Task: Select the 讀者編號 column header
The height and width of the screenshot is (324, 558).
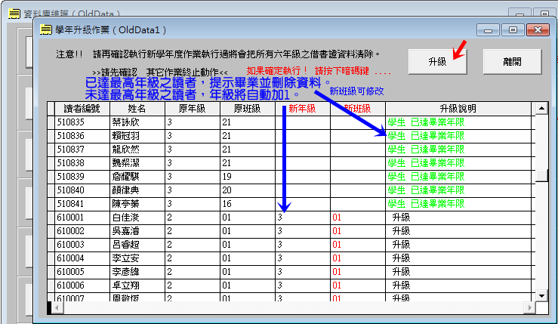Action: 82,109
